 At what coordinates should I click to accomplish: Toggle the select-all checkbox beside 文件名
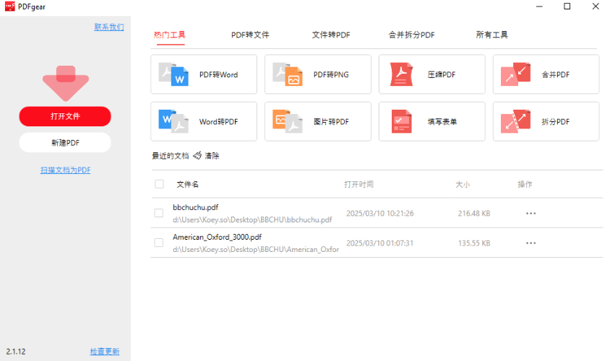159,184
